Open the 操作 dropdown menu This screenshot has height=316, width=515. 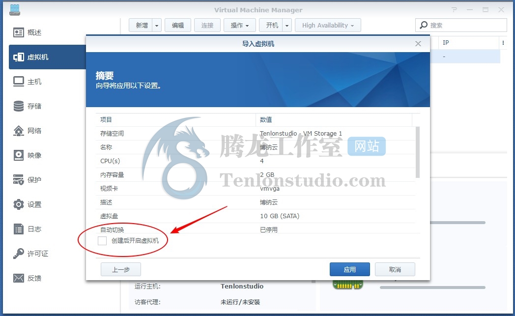pyautogui.click(x=240, y=25)
